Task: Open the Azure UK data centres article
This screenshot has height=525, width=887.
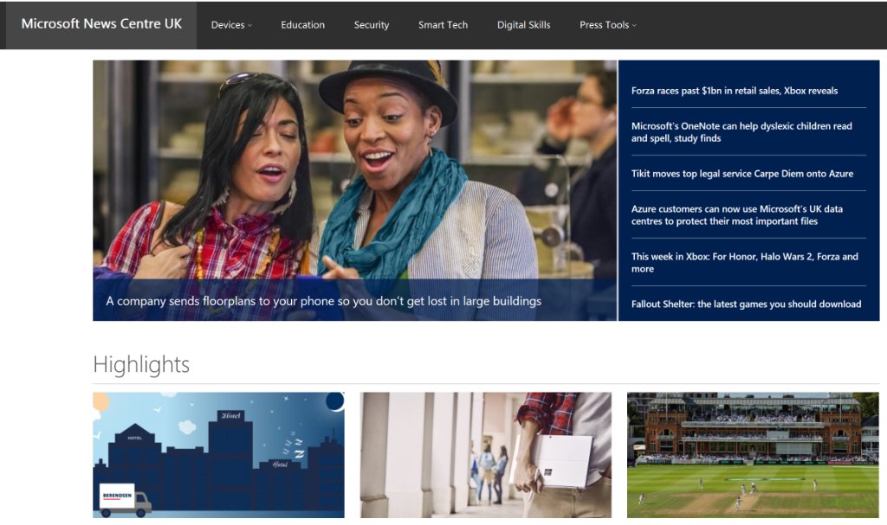Action: (x=737, y=214)
